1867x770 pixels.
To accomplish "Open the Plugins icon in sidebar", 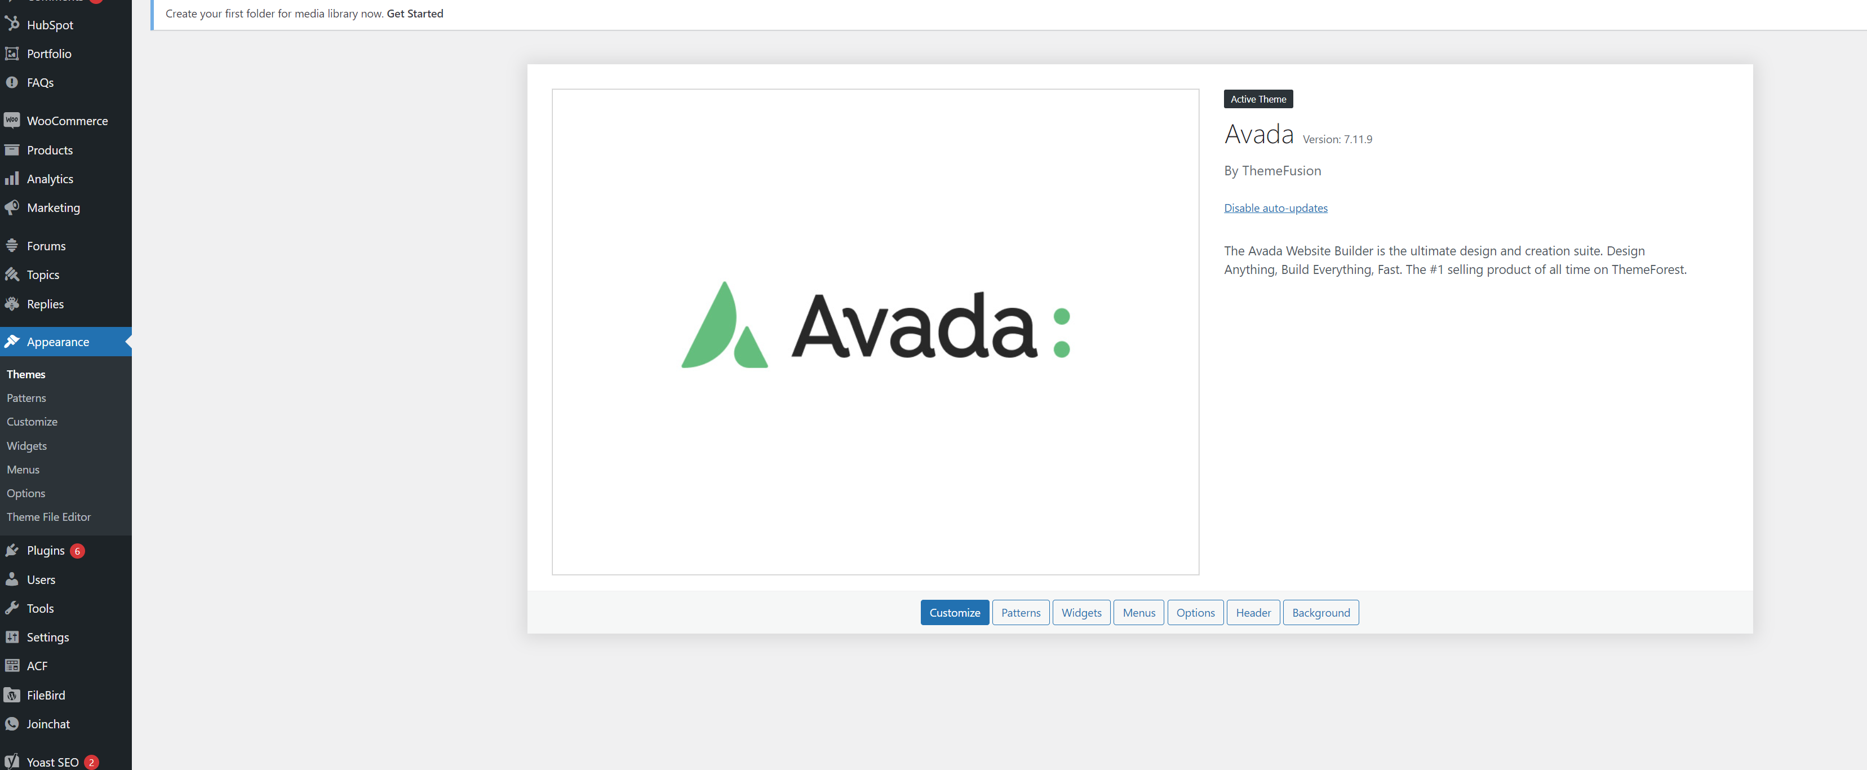I will [x=14, y=550].
